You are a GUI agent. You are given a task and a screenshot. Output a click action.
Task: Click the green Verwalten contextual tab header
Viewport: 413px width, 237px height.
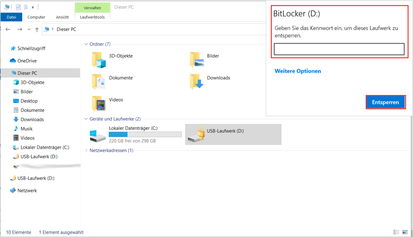[92, 7]
